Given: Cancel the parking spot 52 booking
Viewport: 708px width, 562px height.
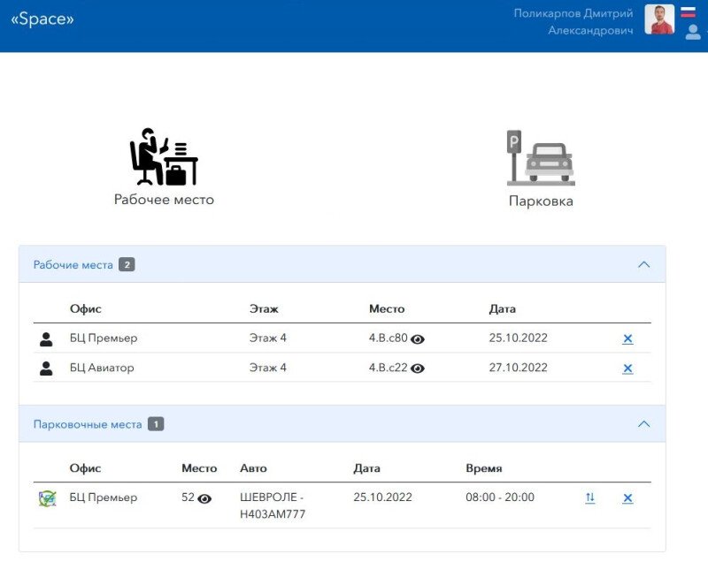Looking at the screenshot, I should (x=627, y=498).
